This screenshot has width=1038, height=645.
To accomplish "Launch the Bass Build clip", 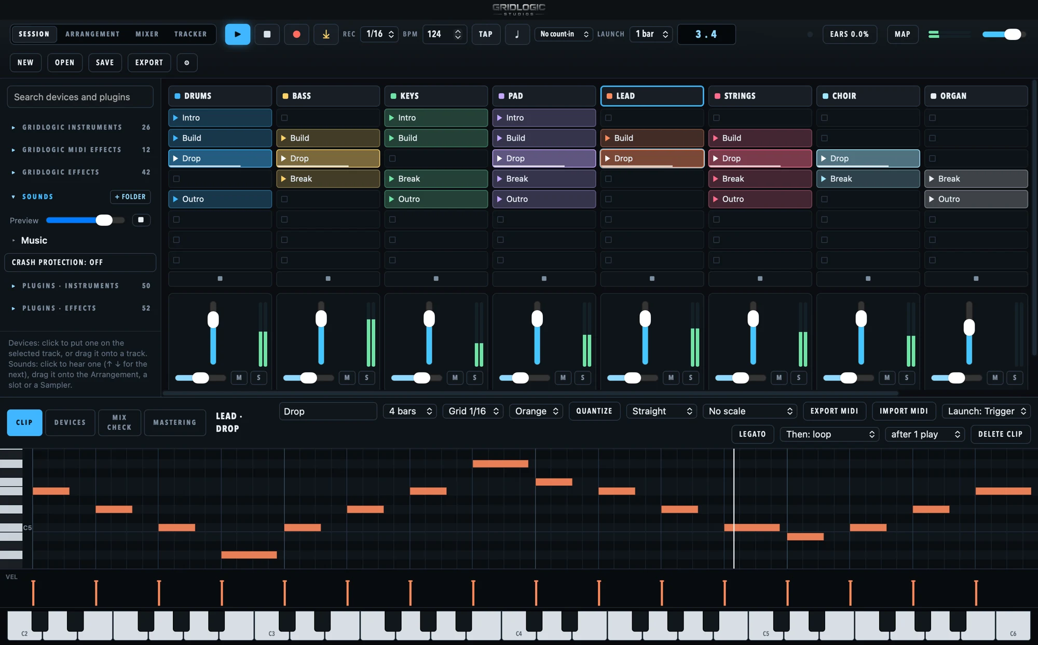I will pyautogui.click(x=328, y=138).
